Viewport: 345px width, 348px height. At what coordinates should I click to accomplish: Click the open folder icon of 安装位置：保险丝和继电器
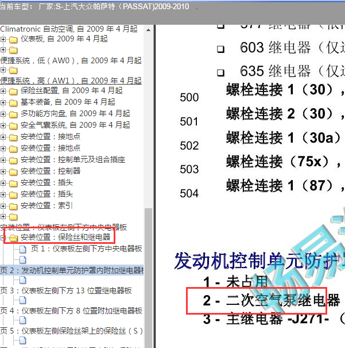[x=14, y=238]
